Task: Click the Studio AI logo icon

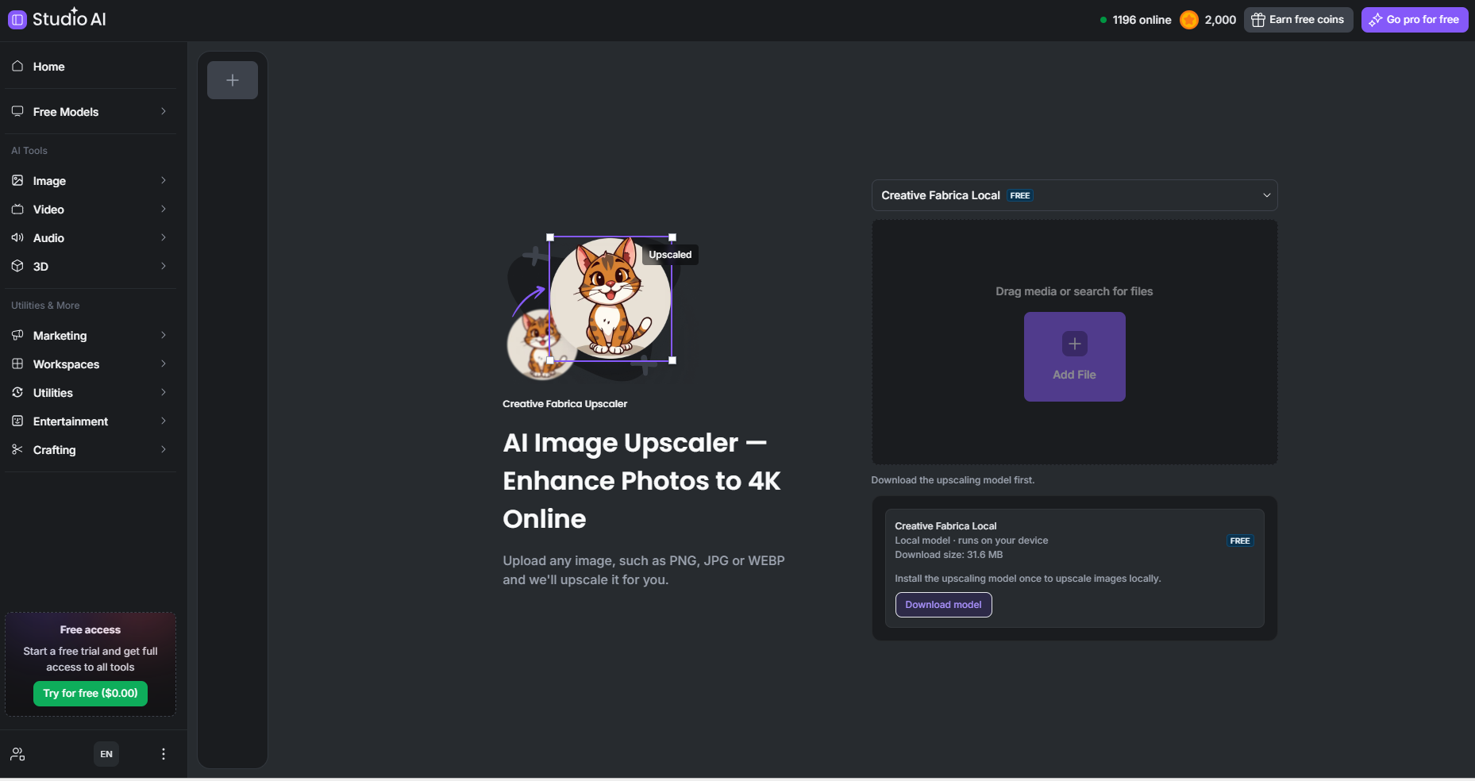Action: click(x=17, y=20)
